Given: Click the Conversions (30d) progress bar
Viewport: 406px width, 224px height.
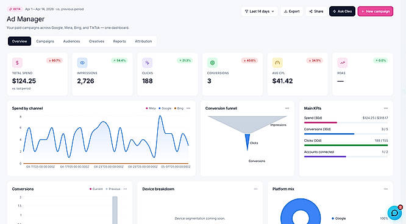Looking at the screenshot, I should pos(346,134).
